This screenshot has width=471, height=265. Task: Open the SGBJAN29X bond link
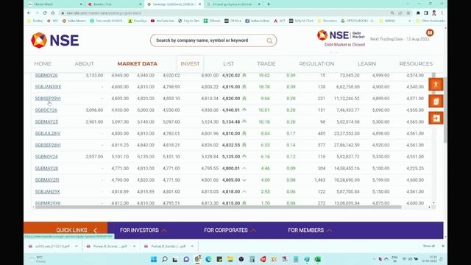[47, 191]
